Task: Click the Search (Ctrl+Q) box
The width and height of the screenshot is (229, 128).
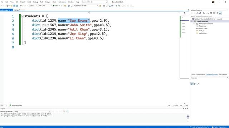Action: coord(95,2)
